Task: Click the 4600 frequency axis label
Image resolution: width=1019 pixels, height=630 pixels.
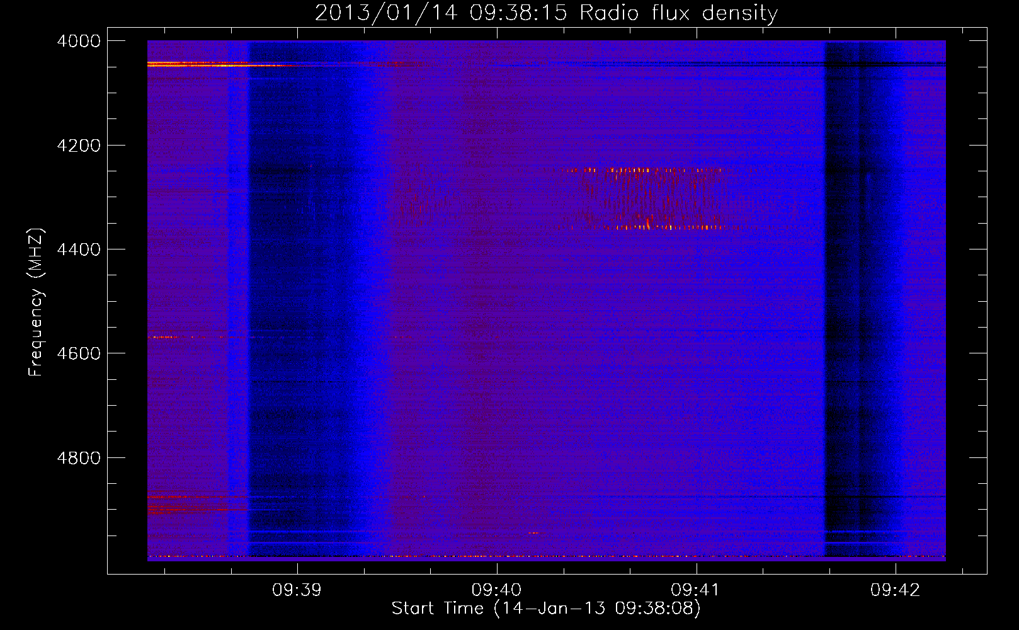Action: 79,353
